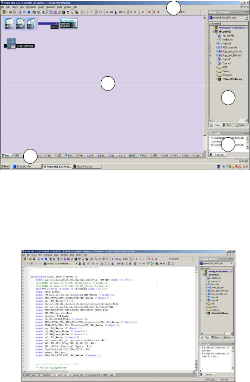This screenshot has width=250, height=382.
Task: Select IPCore8051 library in the lower tree
Action: (219, 313)
